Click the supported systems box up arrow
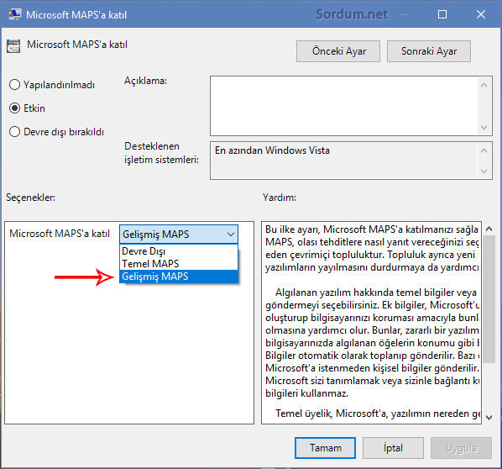 tap(484, 150)
